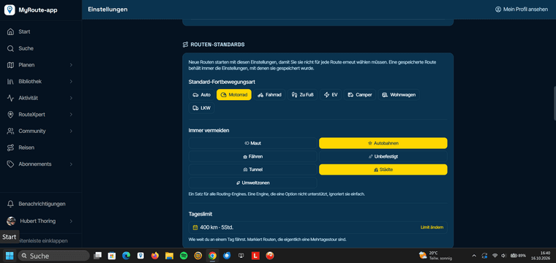Expand the Planen submenu chevron
Screen dimensions: 556x263
pyautogui.click(x=71, y=65)
